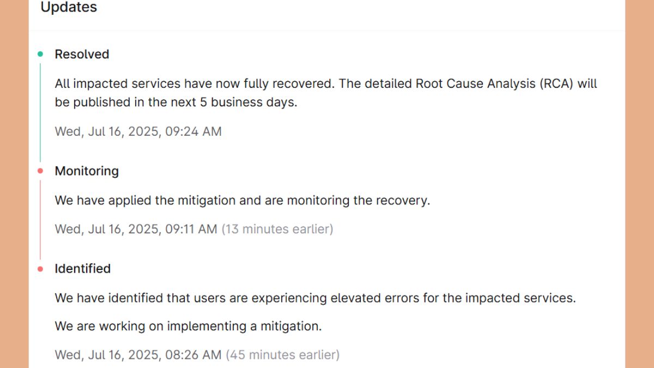Click the Root Cause Analysis (RCA) text
The width and height of the screenshot is (654, 368).
[x=494, y=84]
